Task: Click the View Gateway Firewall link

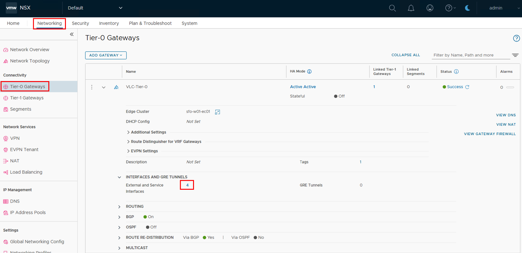Action: click(490, 134)
